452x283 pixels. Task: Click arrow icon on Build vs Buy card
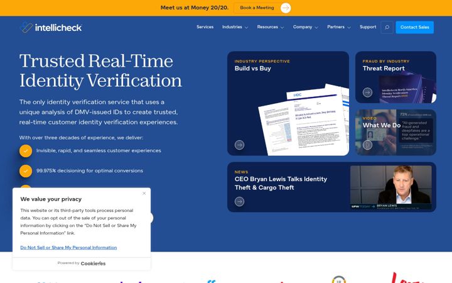239,145
